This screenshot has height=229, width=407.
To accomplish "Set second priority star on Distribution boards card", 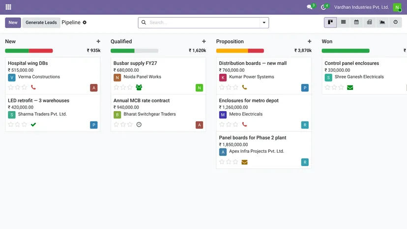I will [x=229, y=87].
